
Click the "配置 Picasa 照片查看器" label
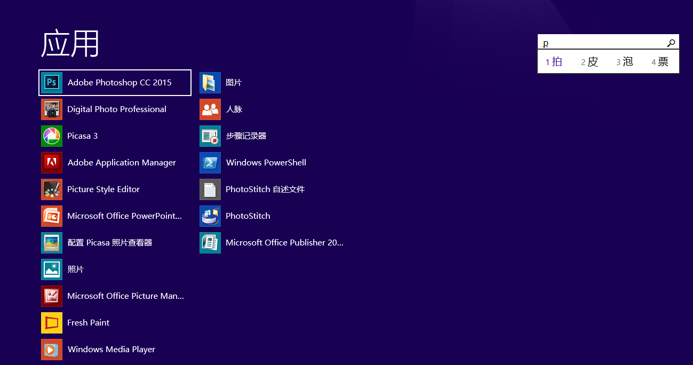(110, 243)
